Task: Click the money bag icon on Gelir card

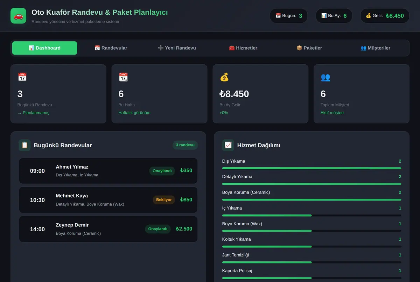Action: 224,77
